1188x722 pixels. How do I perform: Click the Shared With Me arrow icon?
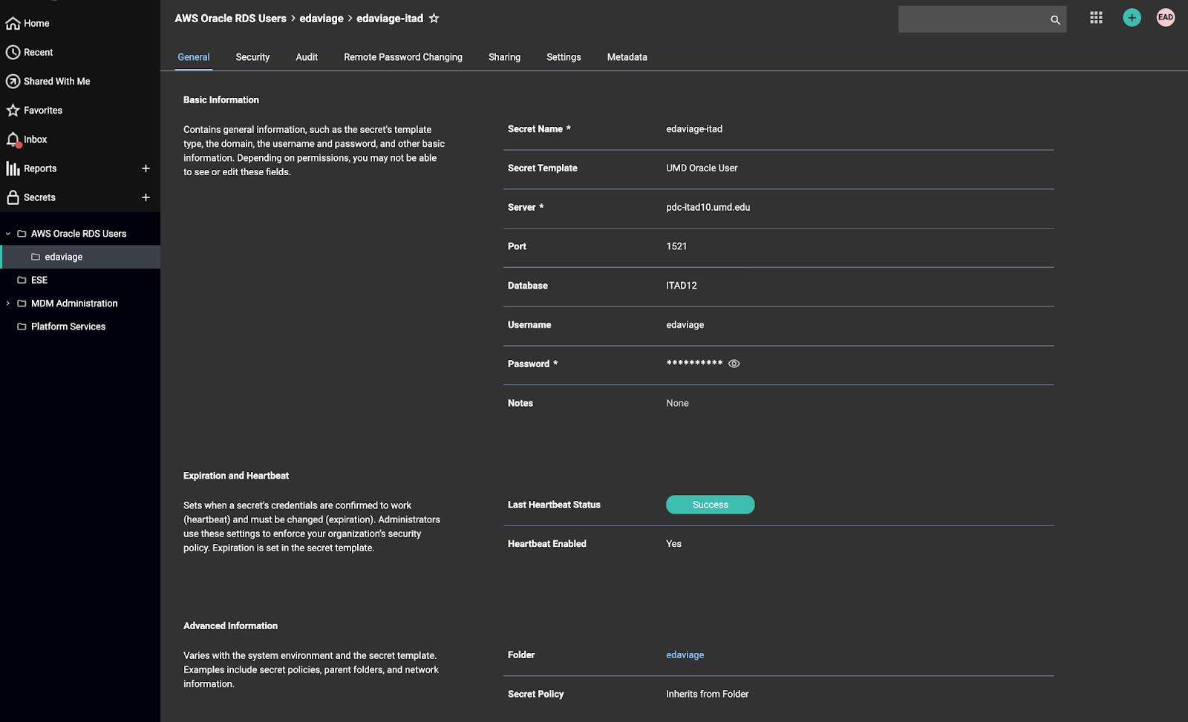[x=13, y=82]
